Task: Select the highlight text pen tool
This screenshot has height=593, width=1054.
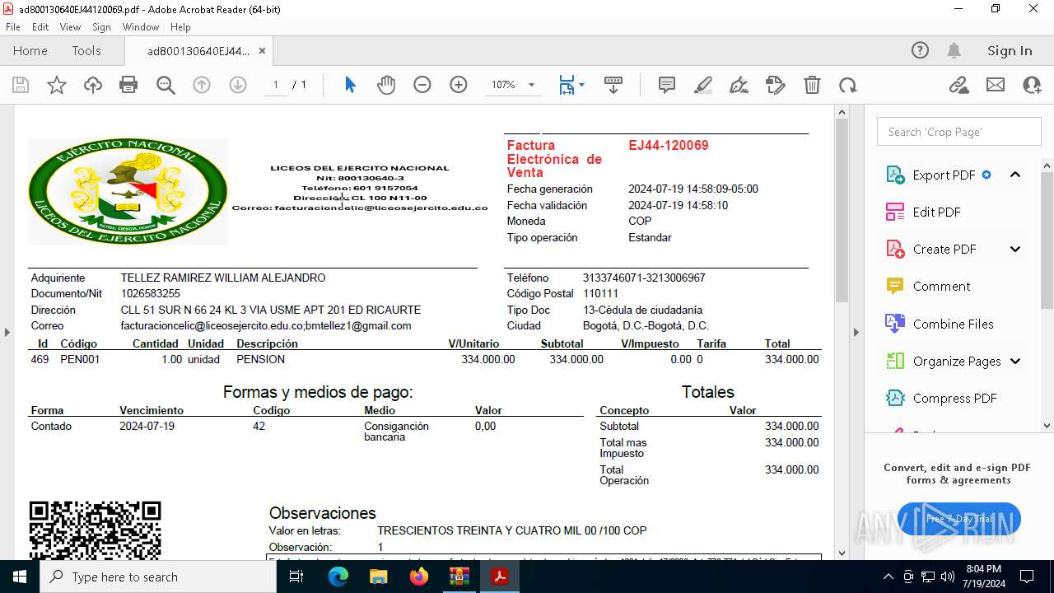Action: coord(703,85)
